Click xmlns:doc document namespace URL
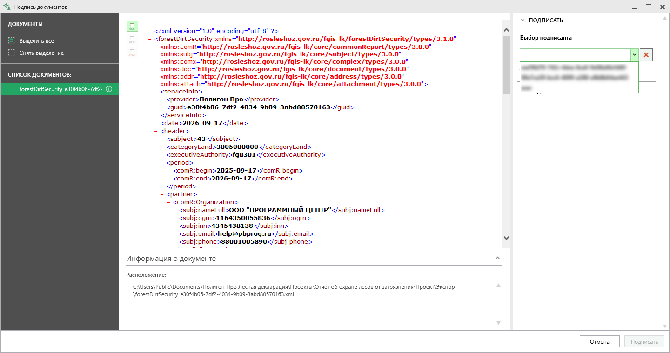This screenshot has height=353, width=670. (x=303, y=69)
